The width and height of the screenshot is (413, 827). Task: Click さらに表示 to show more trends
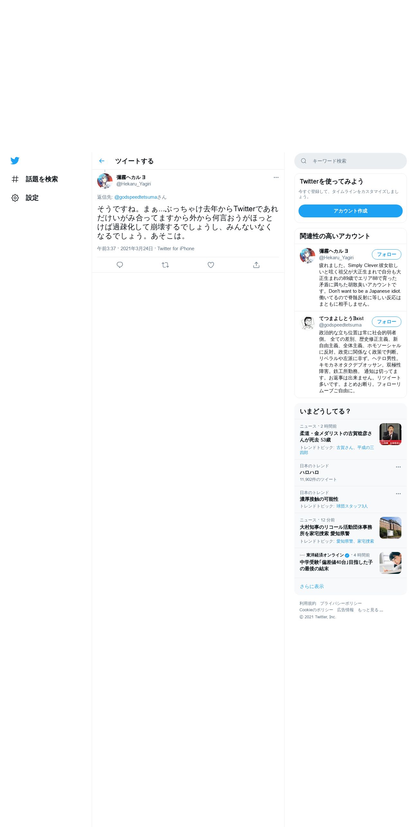tap(312, 586)
